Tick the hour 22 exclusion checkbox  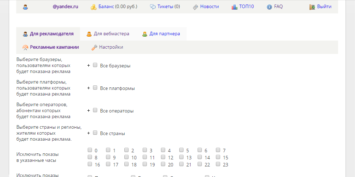coord(200,164)
